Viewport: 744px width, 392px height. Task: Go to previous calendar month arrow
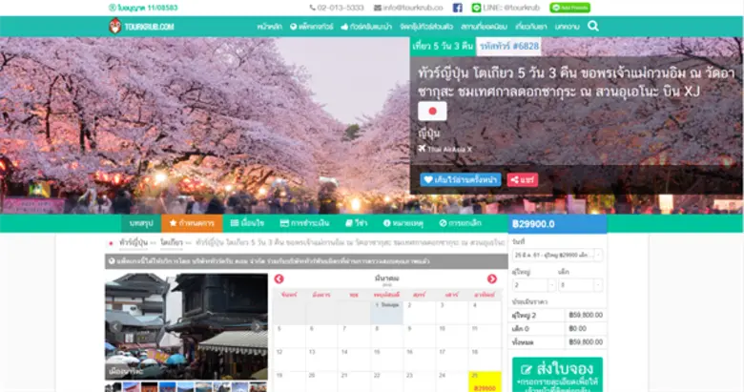coord(279,279)
